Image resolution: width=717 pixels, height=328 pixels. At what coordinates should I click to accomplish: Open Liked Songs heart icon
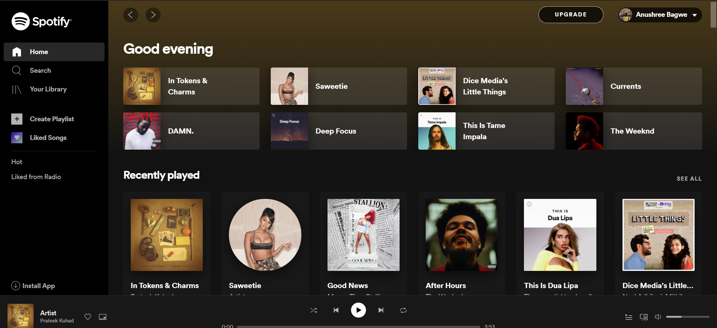coord(17,138)
